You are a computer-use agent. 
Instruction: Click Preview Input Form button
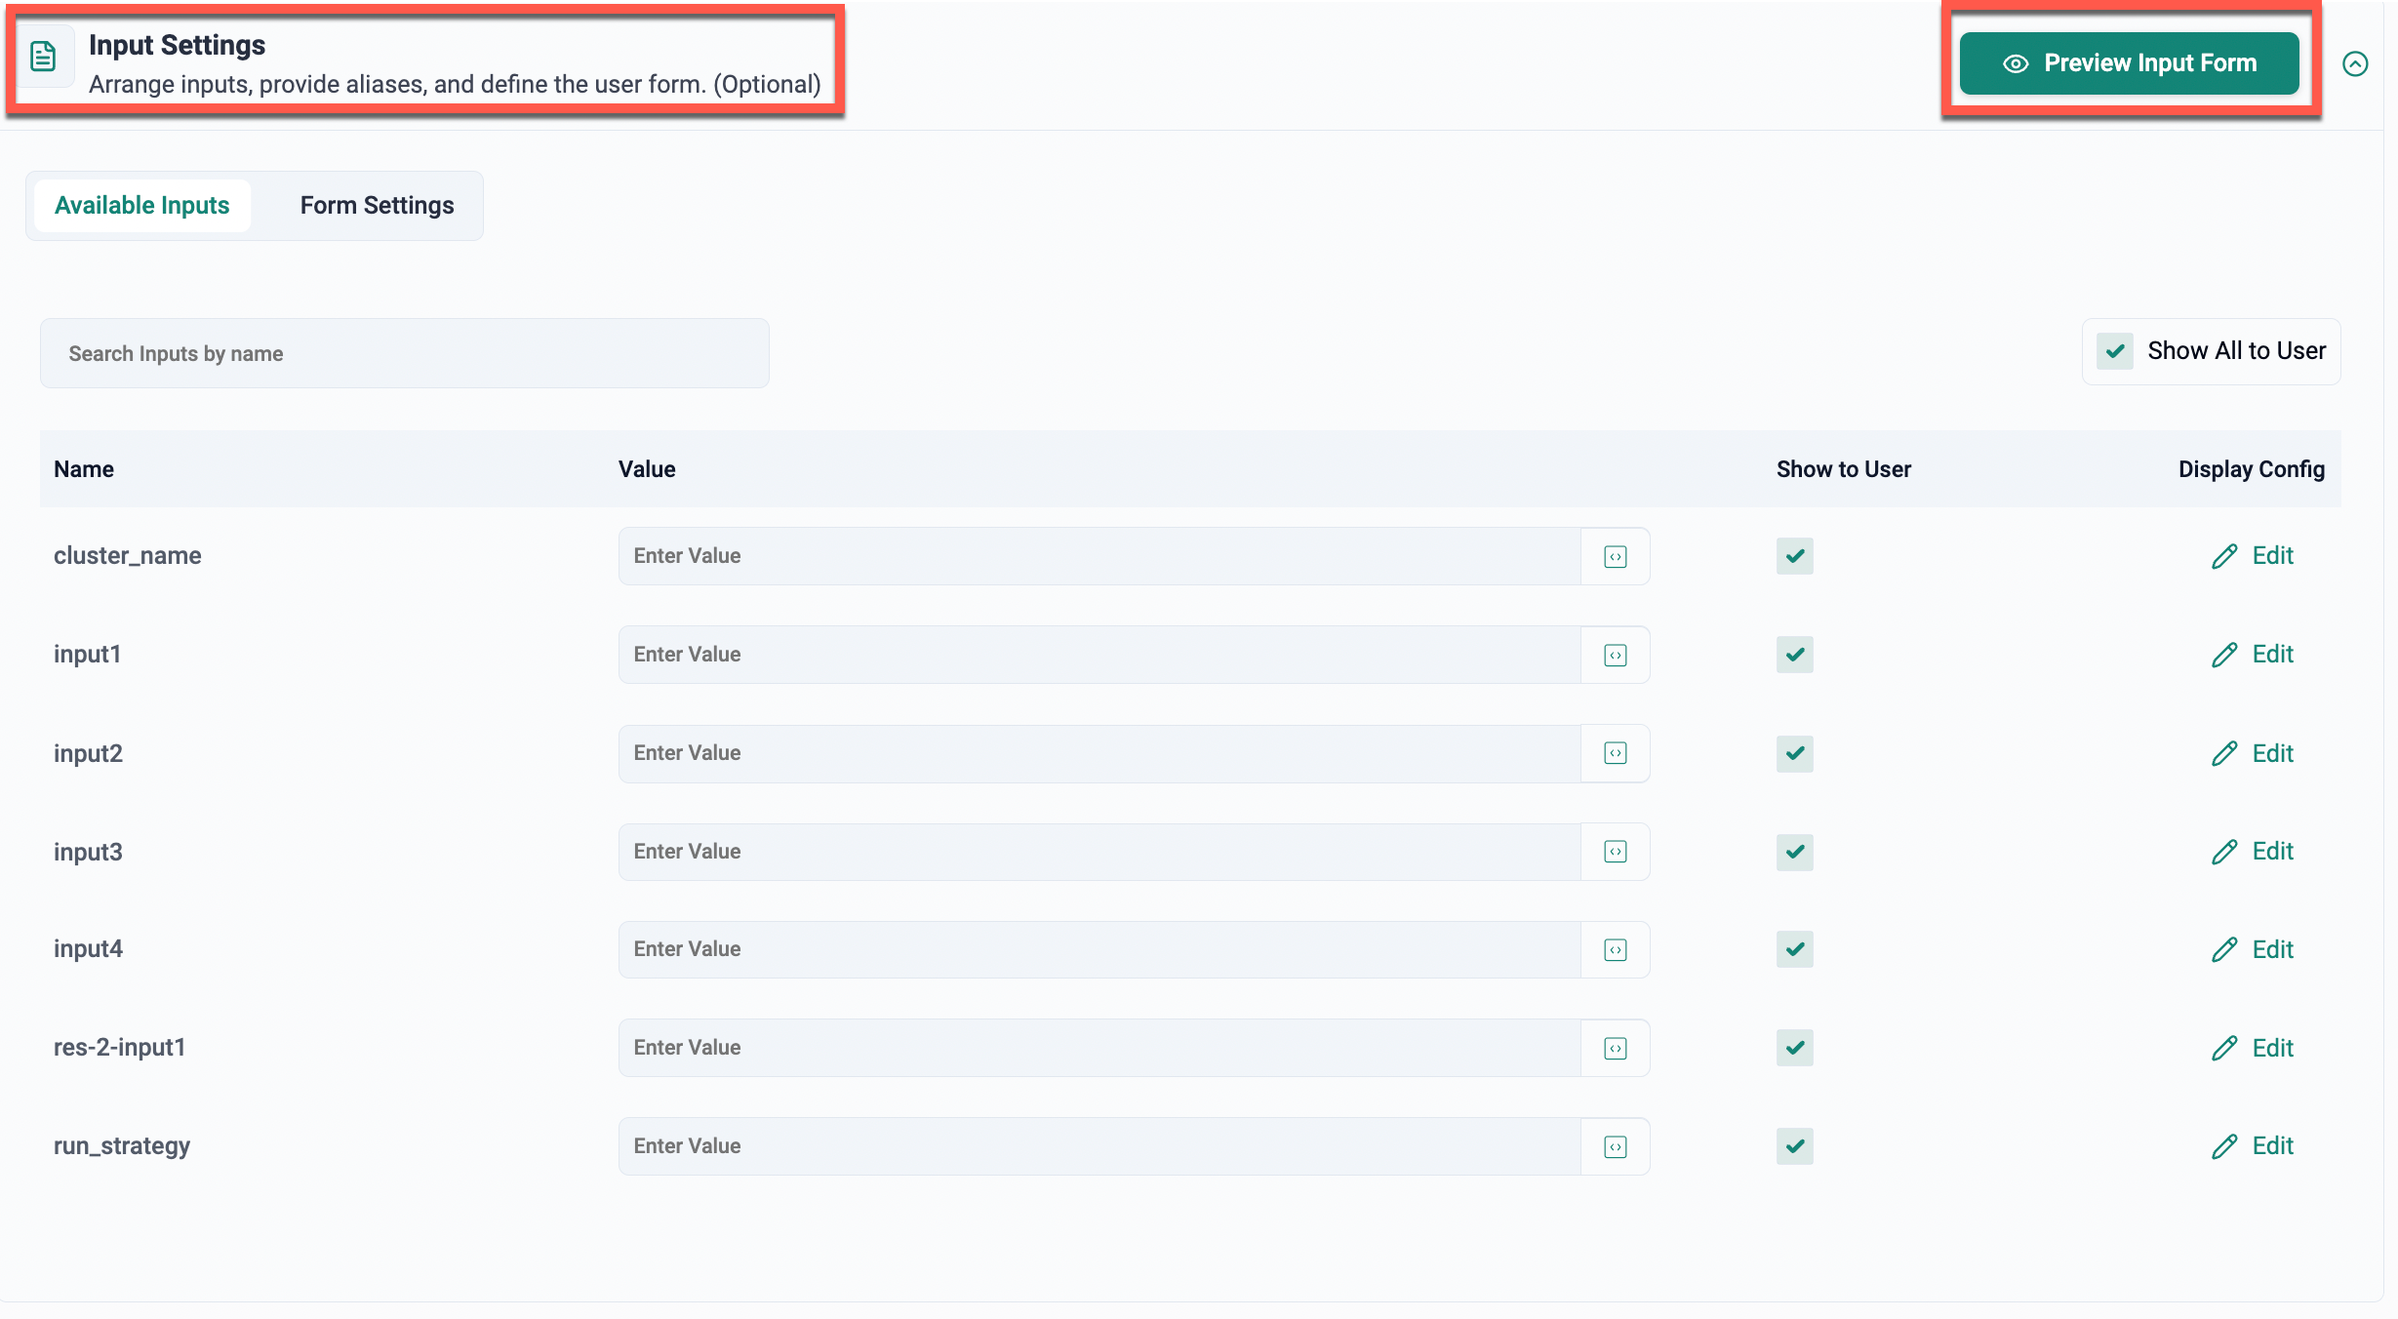click(x=2129, y=63)
